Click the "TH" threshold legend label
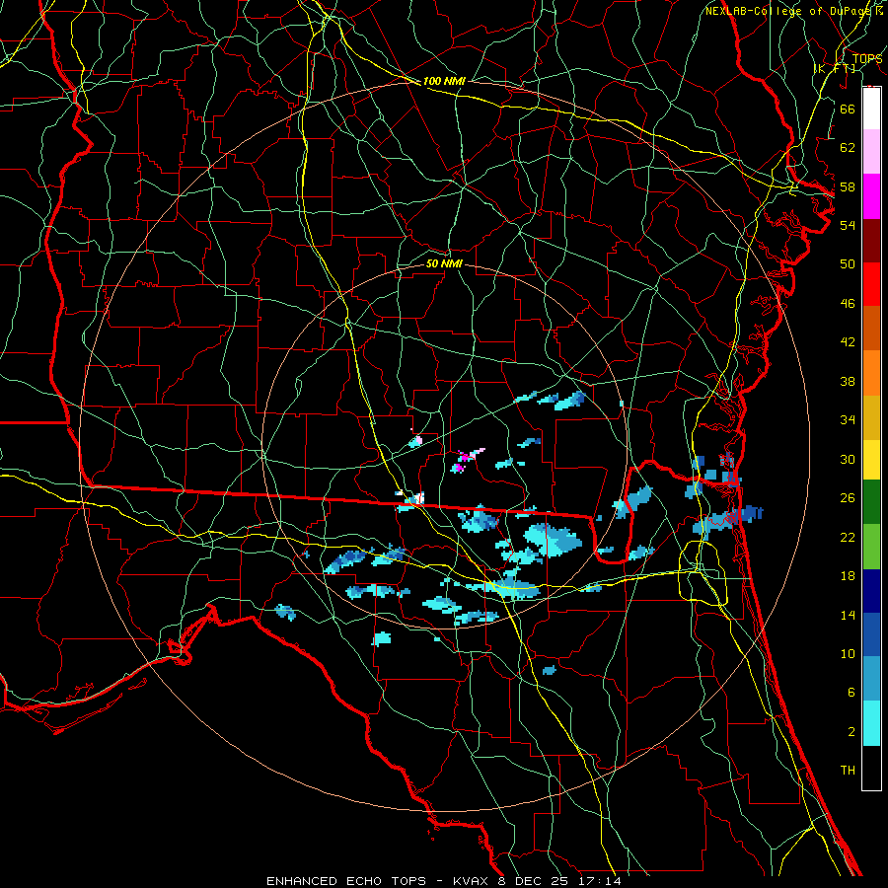Image resolution: width=888 pixels, height=888 pixels. pos(848,771)
